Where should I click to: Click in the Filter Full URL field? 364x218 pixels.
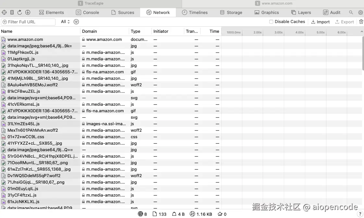click(x=28, y=22)
